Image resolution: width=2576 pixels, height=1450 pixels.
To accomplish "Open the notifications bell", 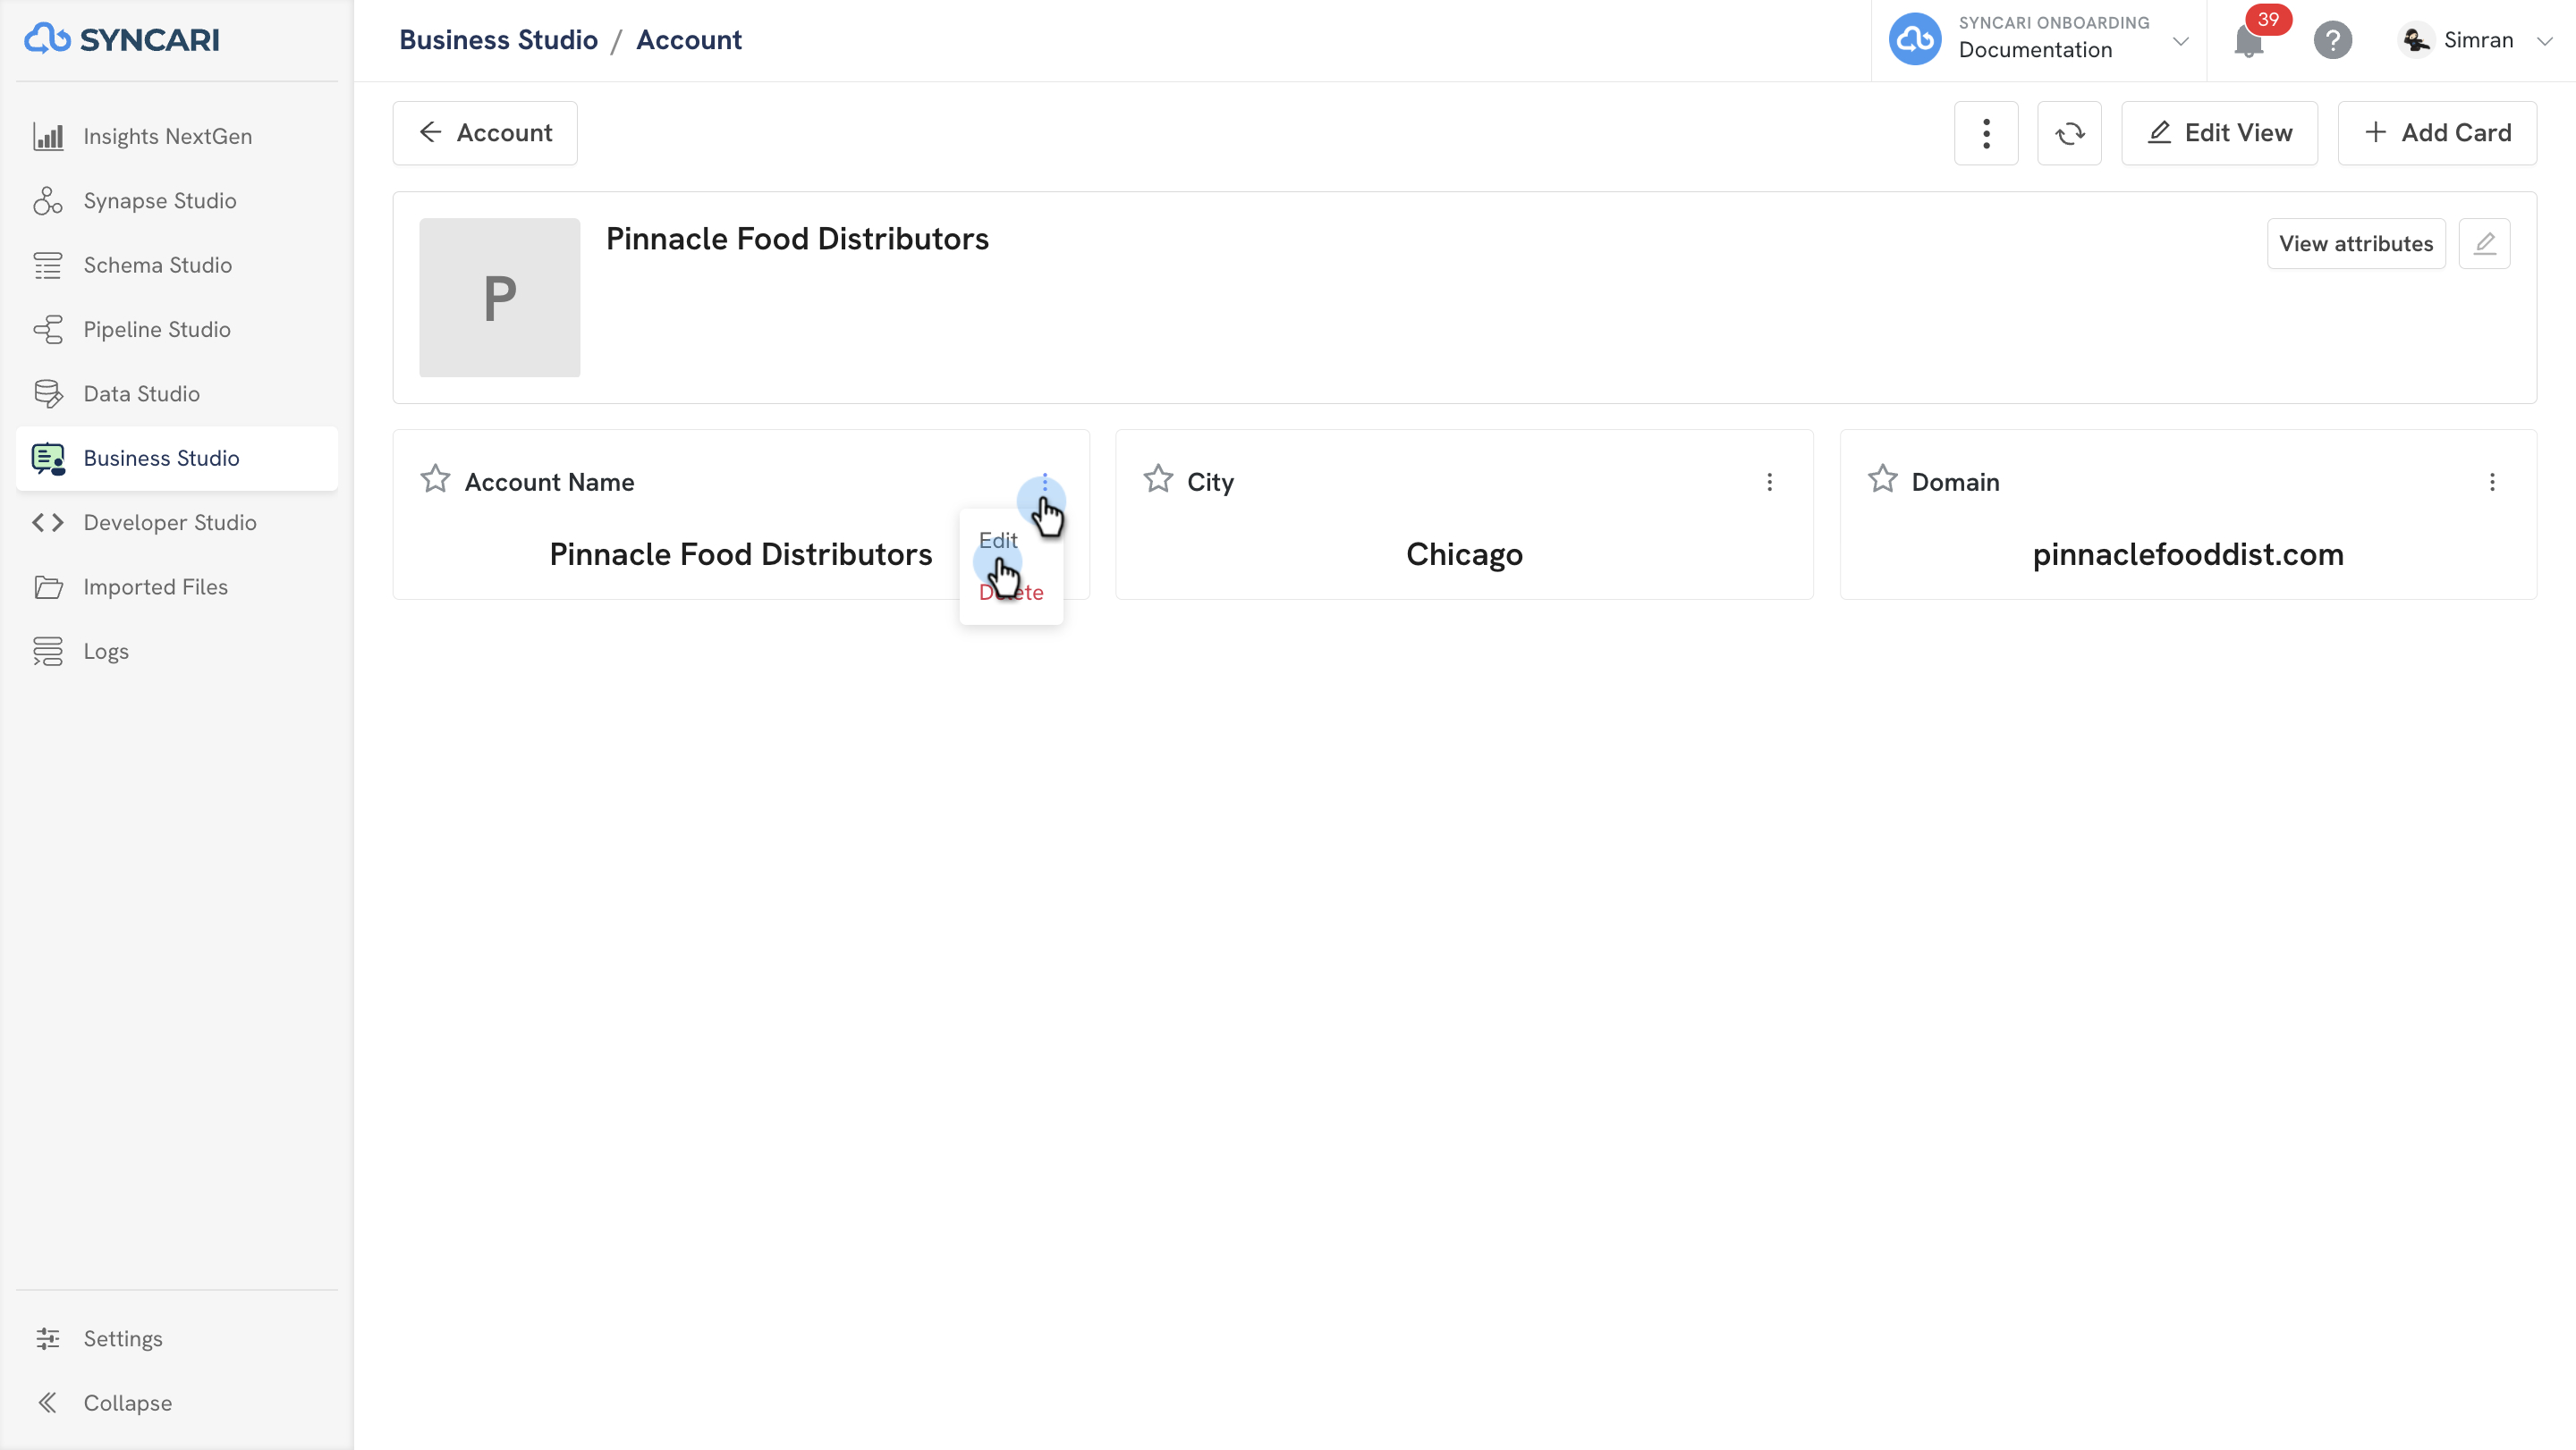I will tap(2248, 41).
